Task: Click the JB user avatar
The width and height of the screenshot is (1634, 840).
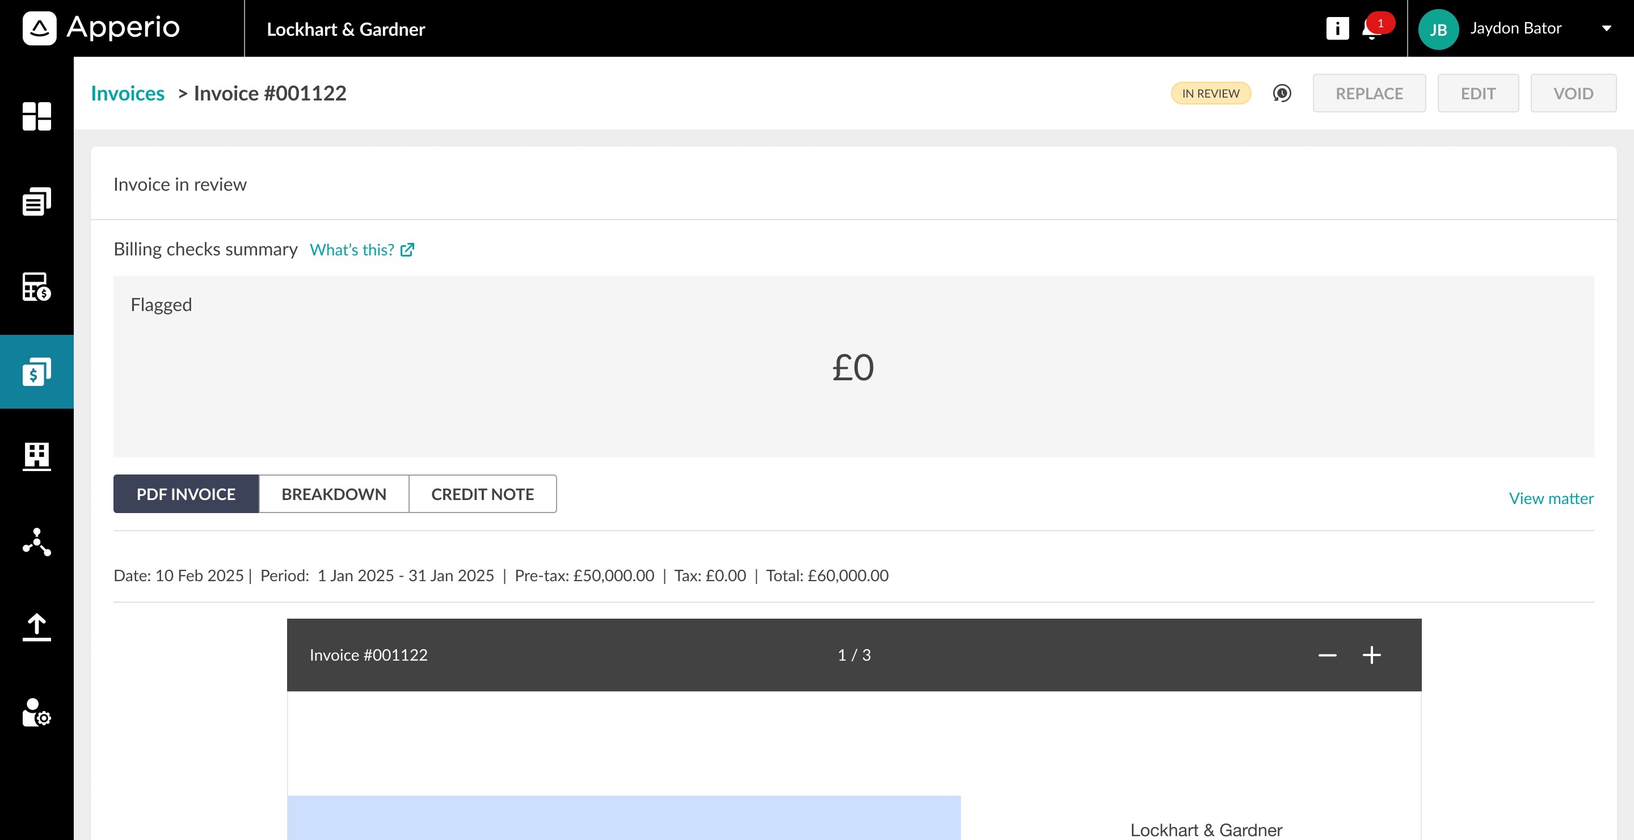Action: coord(1438,29)
